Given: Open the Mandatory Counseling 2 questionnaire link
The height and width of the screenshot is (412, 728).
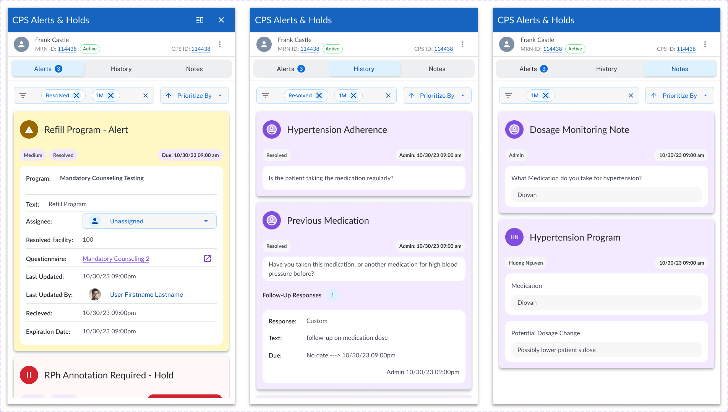Looking at the screenshot, I should [116, 259].
